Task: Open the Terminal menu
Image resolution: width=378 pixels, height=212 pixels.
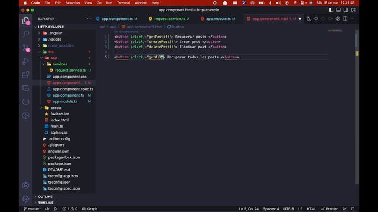Action: tap(123, 3)
